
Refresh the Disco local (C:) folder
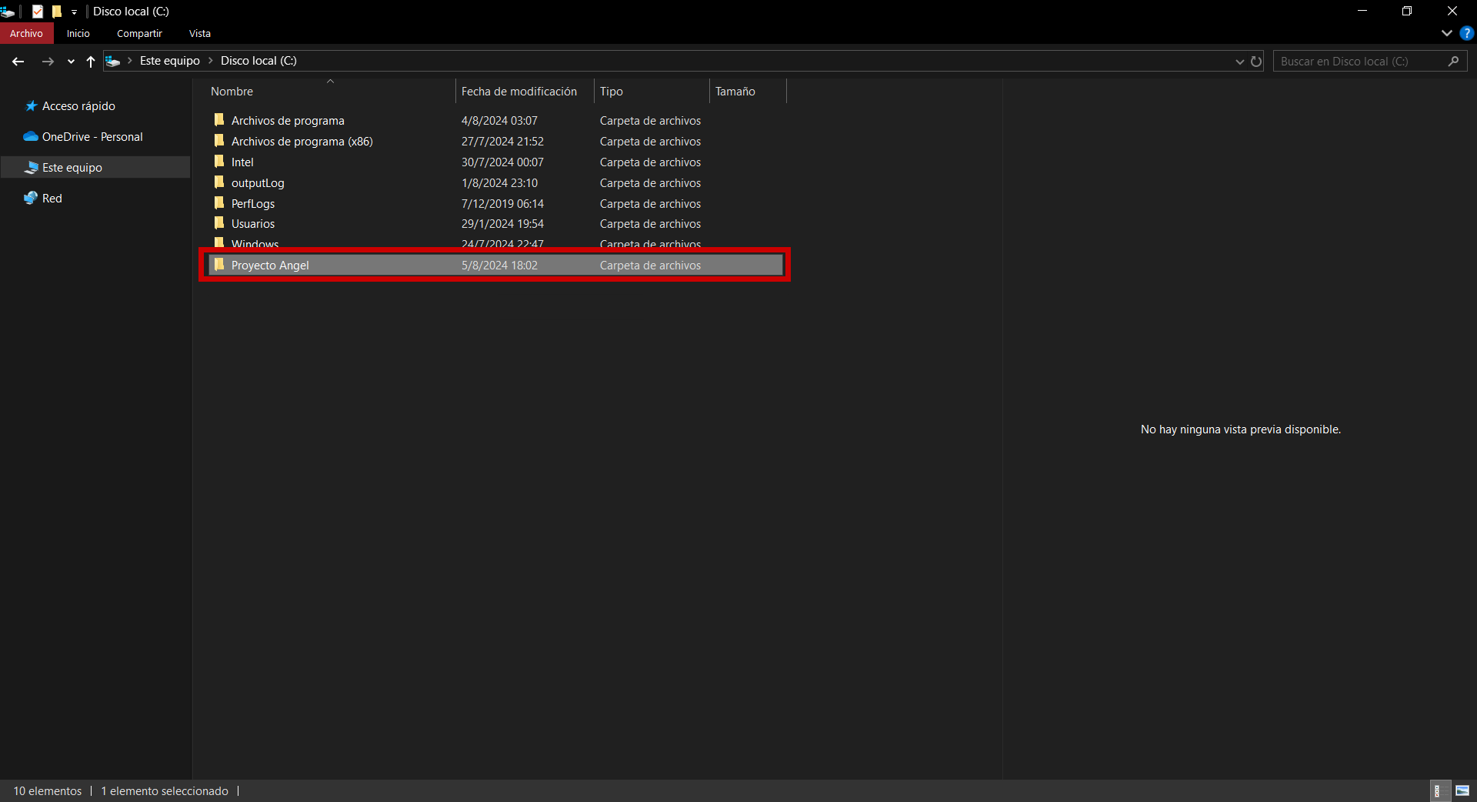tap(1256, 62)
